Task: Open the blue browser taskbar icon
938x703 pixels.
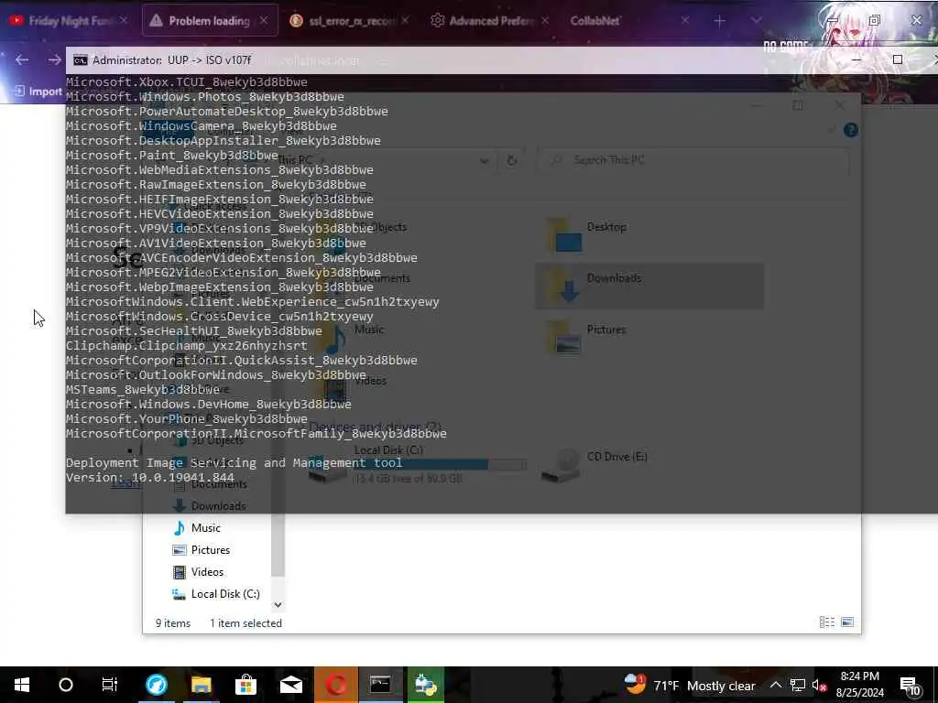Action: tap(157, 685)
